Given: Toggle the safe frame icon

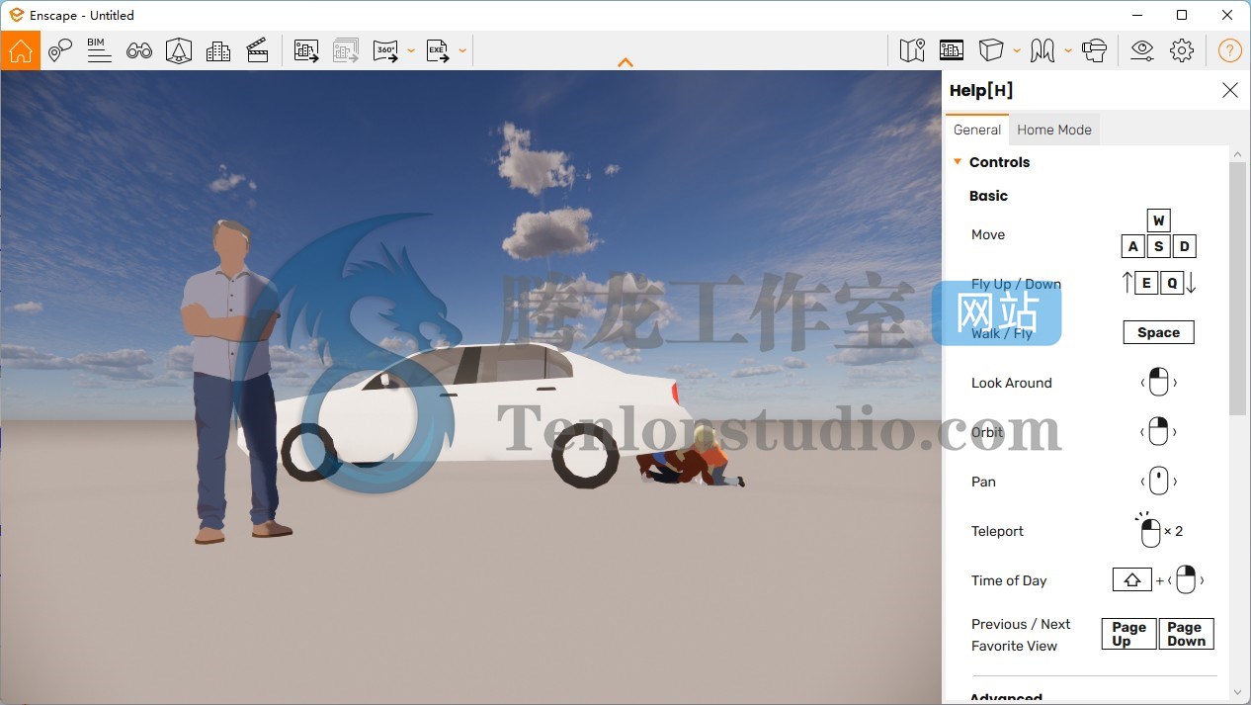Looking at the screenshot, I should click(x=952, y=50).
